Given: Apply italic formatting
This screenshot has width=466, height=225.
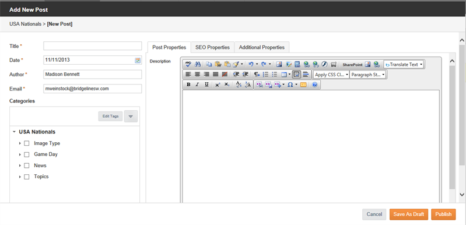Looking at the screenshot, I should pos(197,85).
